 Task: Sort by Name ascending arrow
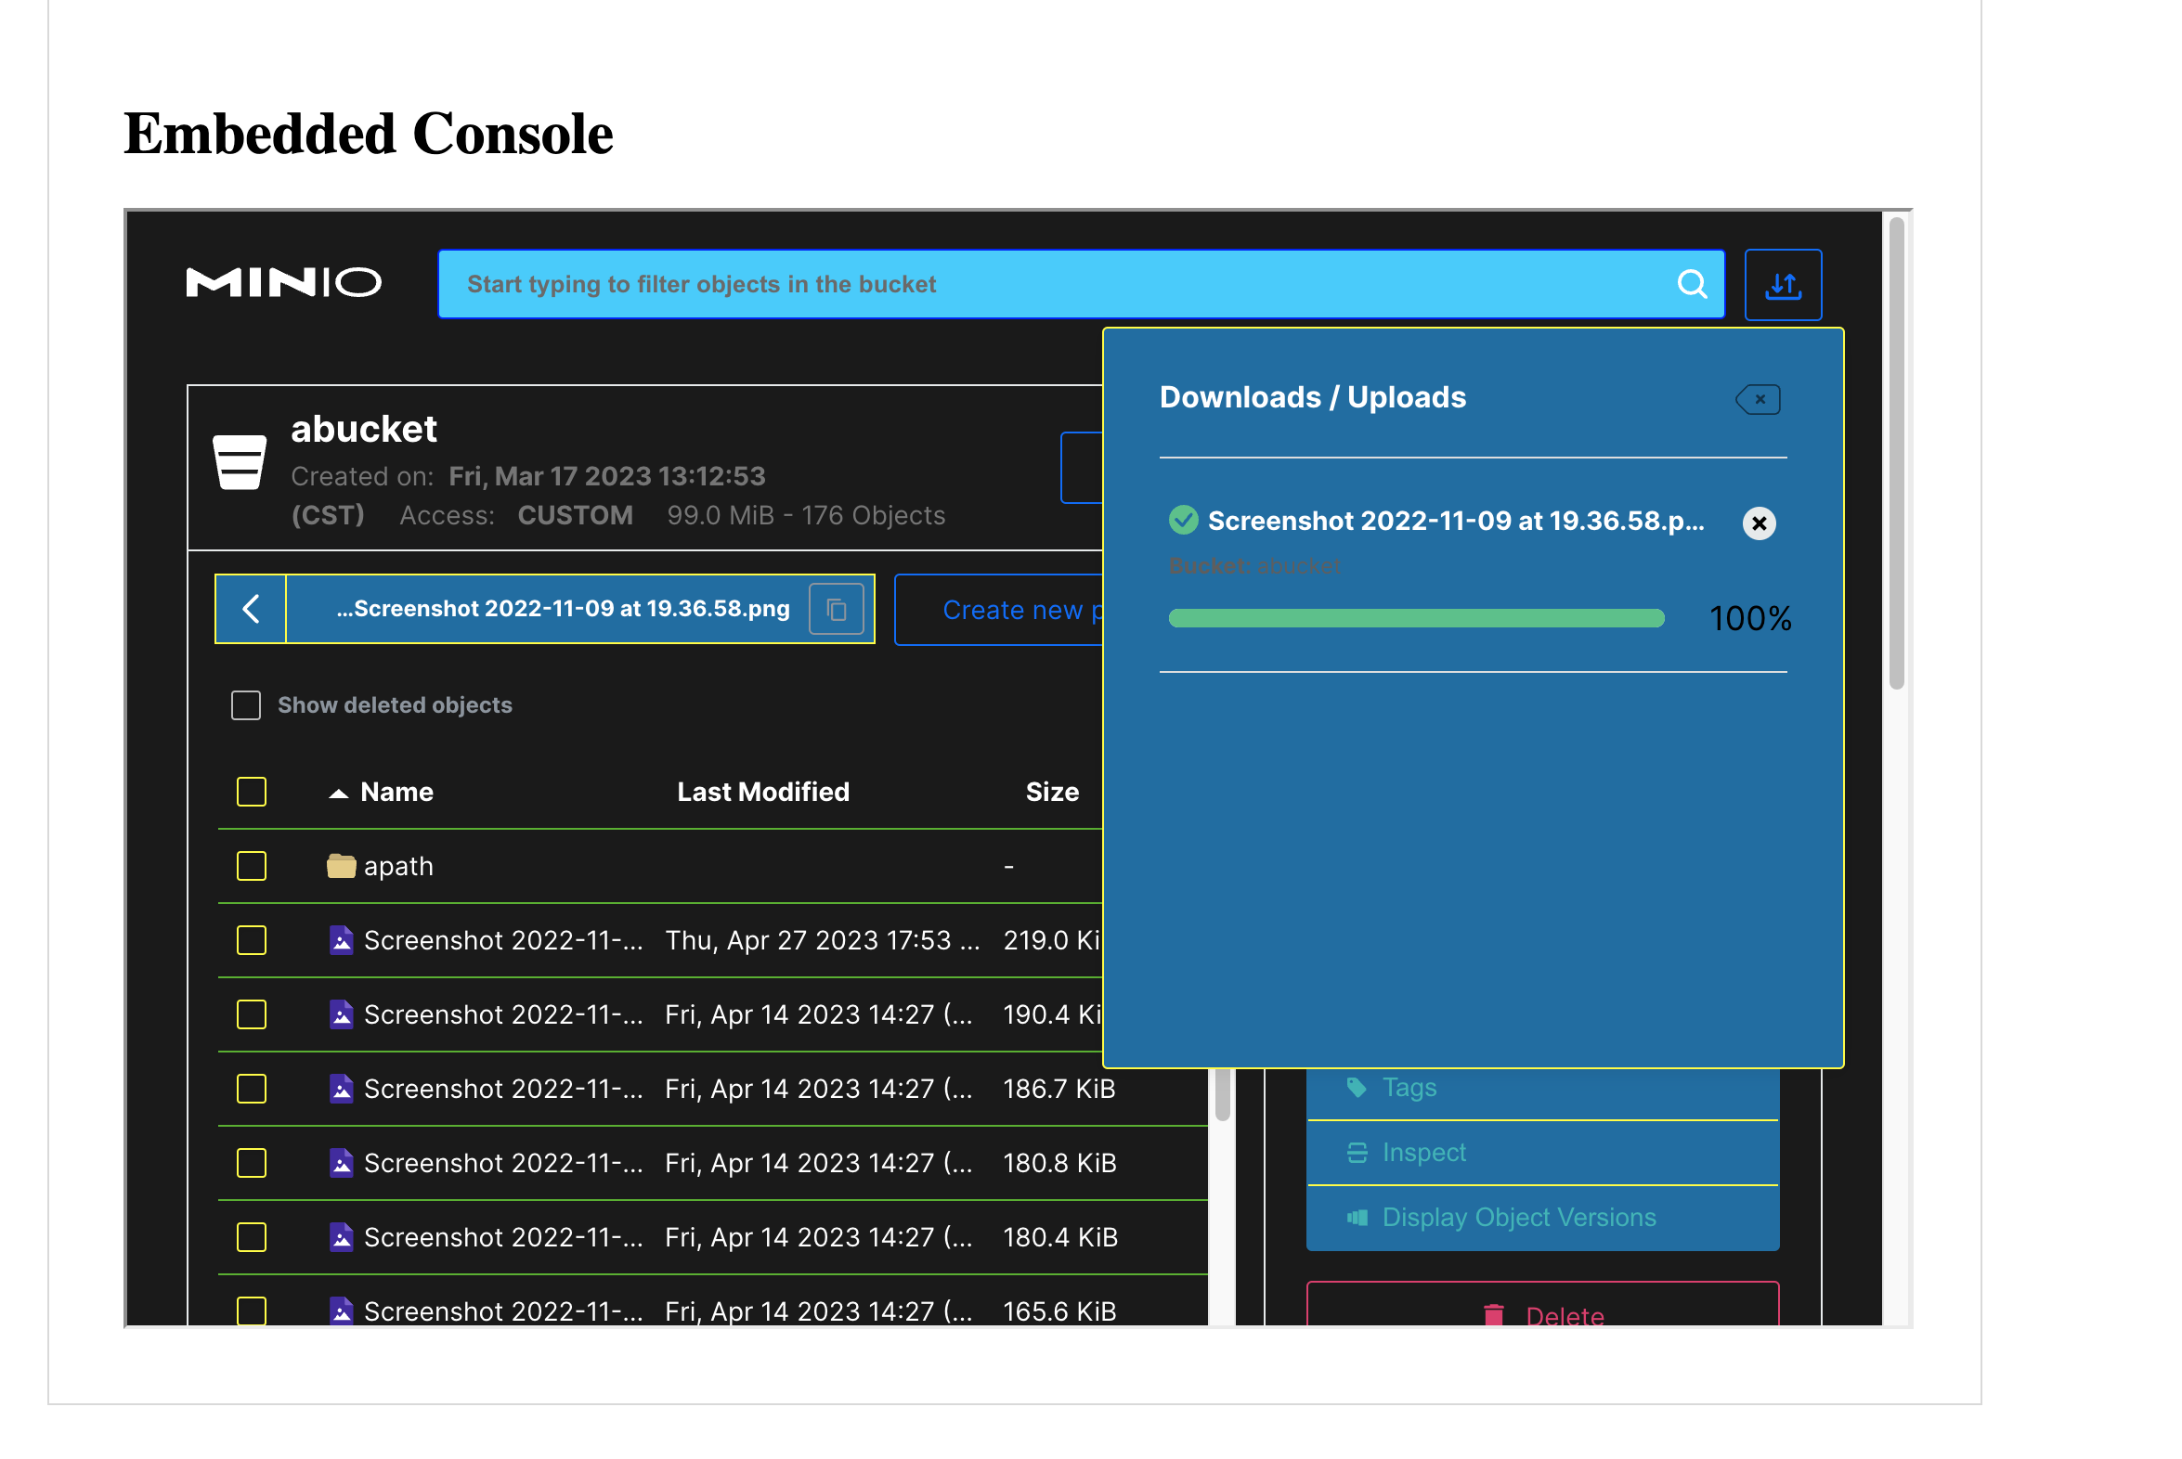tap(339, 794)
